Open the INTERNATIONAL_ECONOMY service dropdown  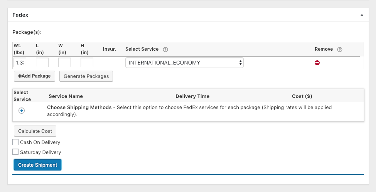[184, 63]
